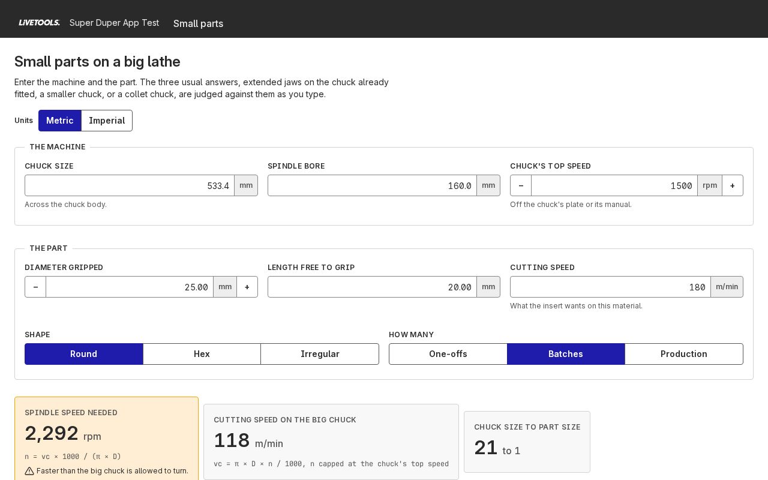Open the Small parts page tab
Viewport: 768px width, 480px height.
pyautogui.click(x=198, y=23)
